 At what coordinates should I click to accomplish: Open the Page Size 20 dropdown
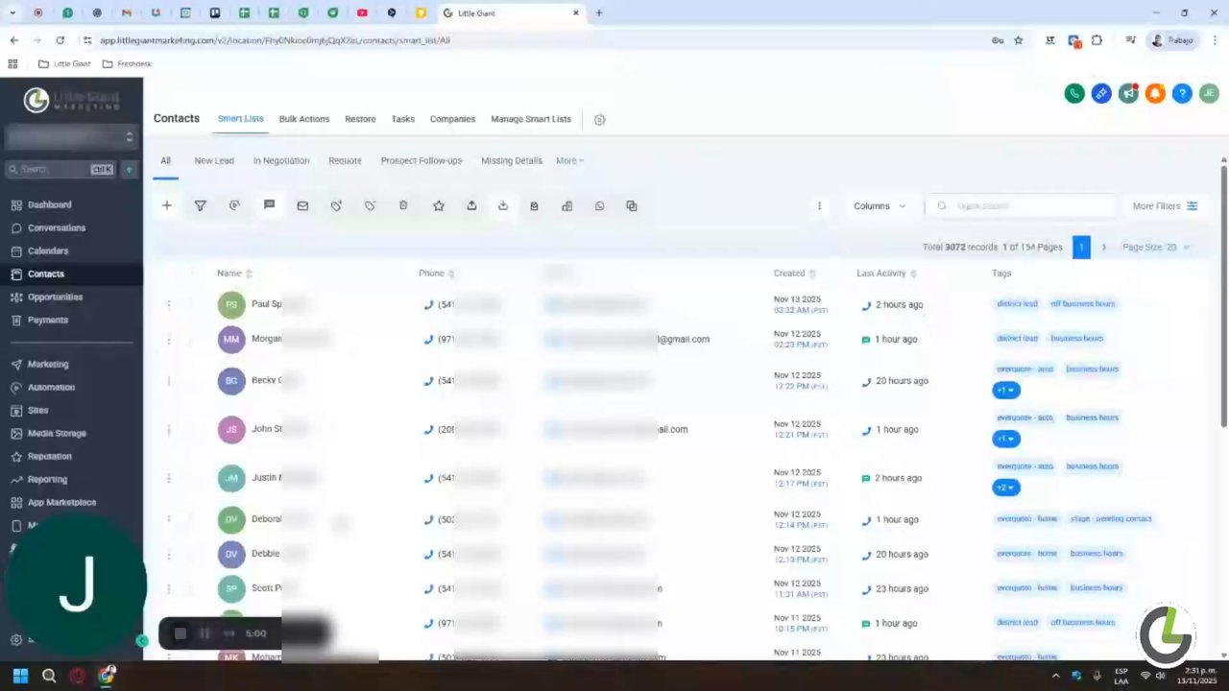pos(1156,247)
